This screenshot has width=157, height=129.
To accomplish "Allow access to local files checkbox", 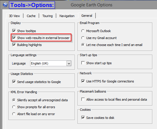I will (x=83, y=99).
